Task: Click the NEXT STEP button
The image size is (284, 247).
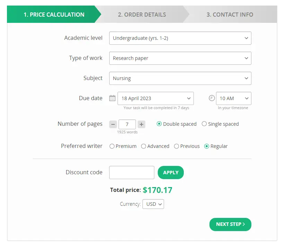Action: coord(230,224)
